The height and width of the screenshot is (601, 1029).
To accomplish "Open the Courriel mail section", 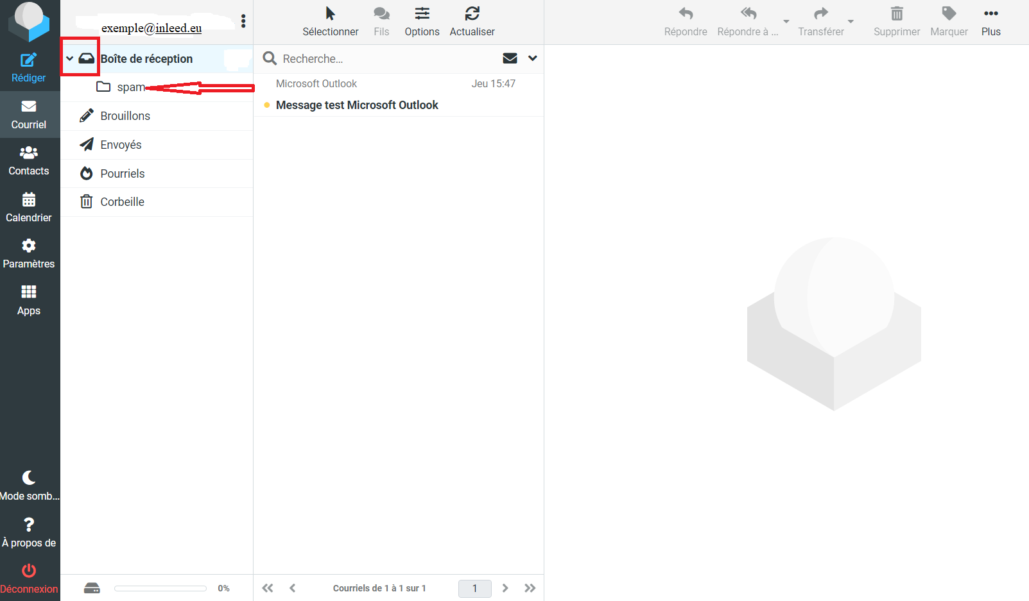I will pos(29,115).
